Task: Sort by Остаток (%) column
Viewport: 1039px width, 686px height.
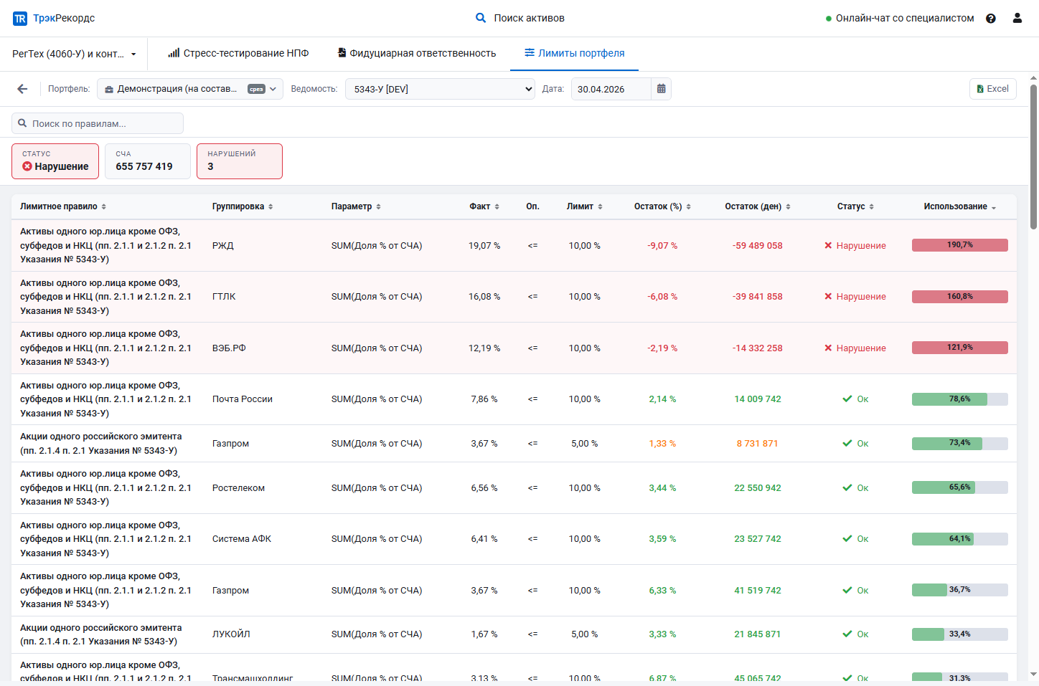Action: 662,206
